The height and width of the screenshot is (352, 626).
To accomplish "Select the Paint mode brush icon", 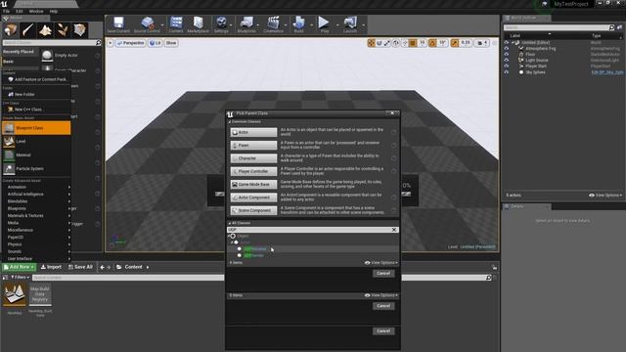I will coord(28,30).
